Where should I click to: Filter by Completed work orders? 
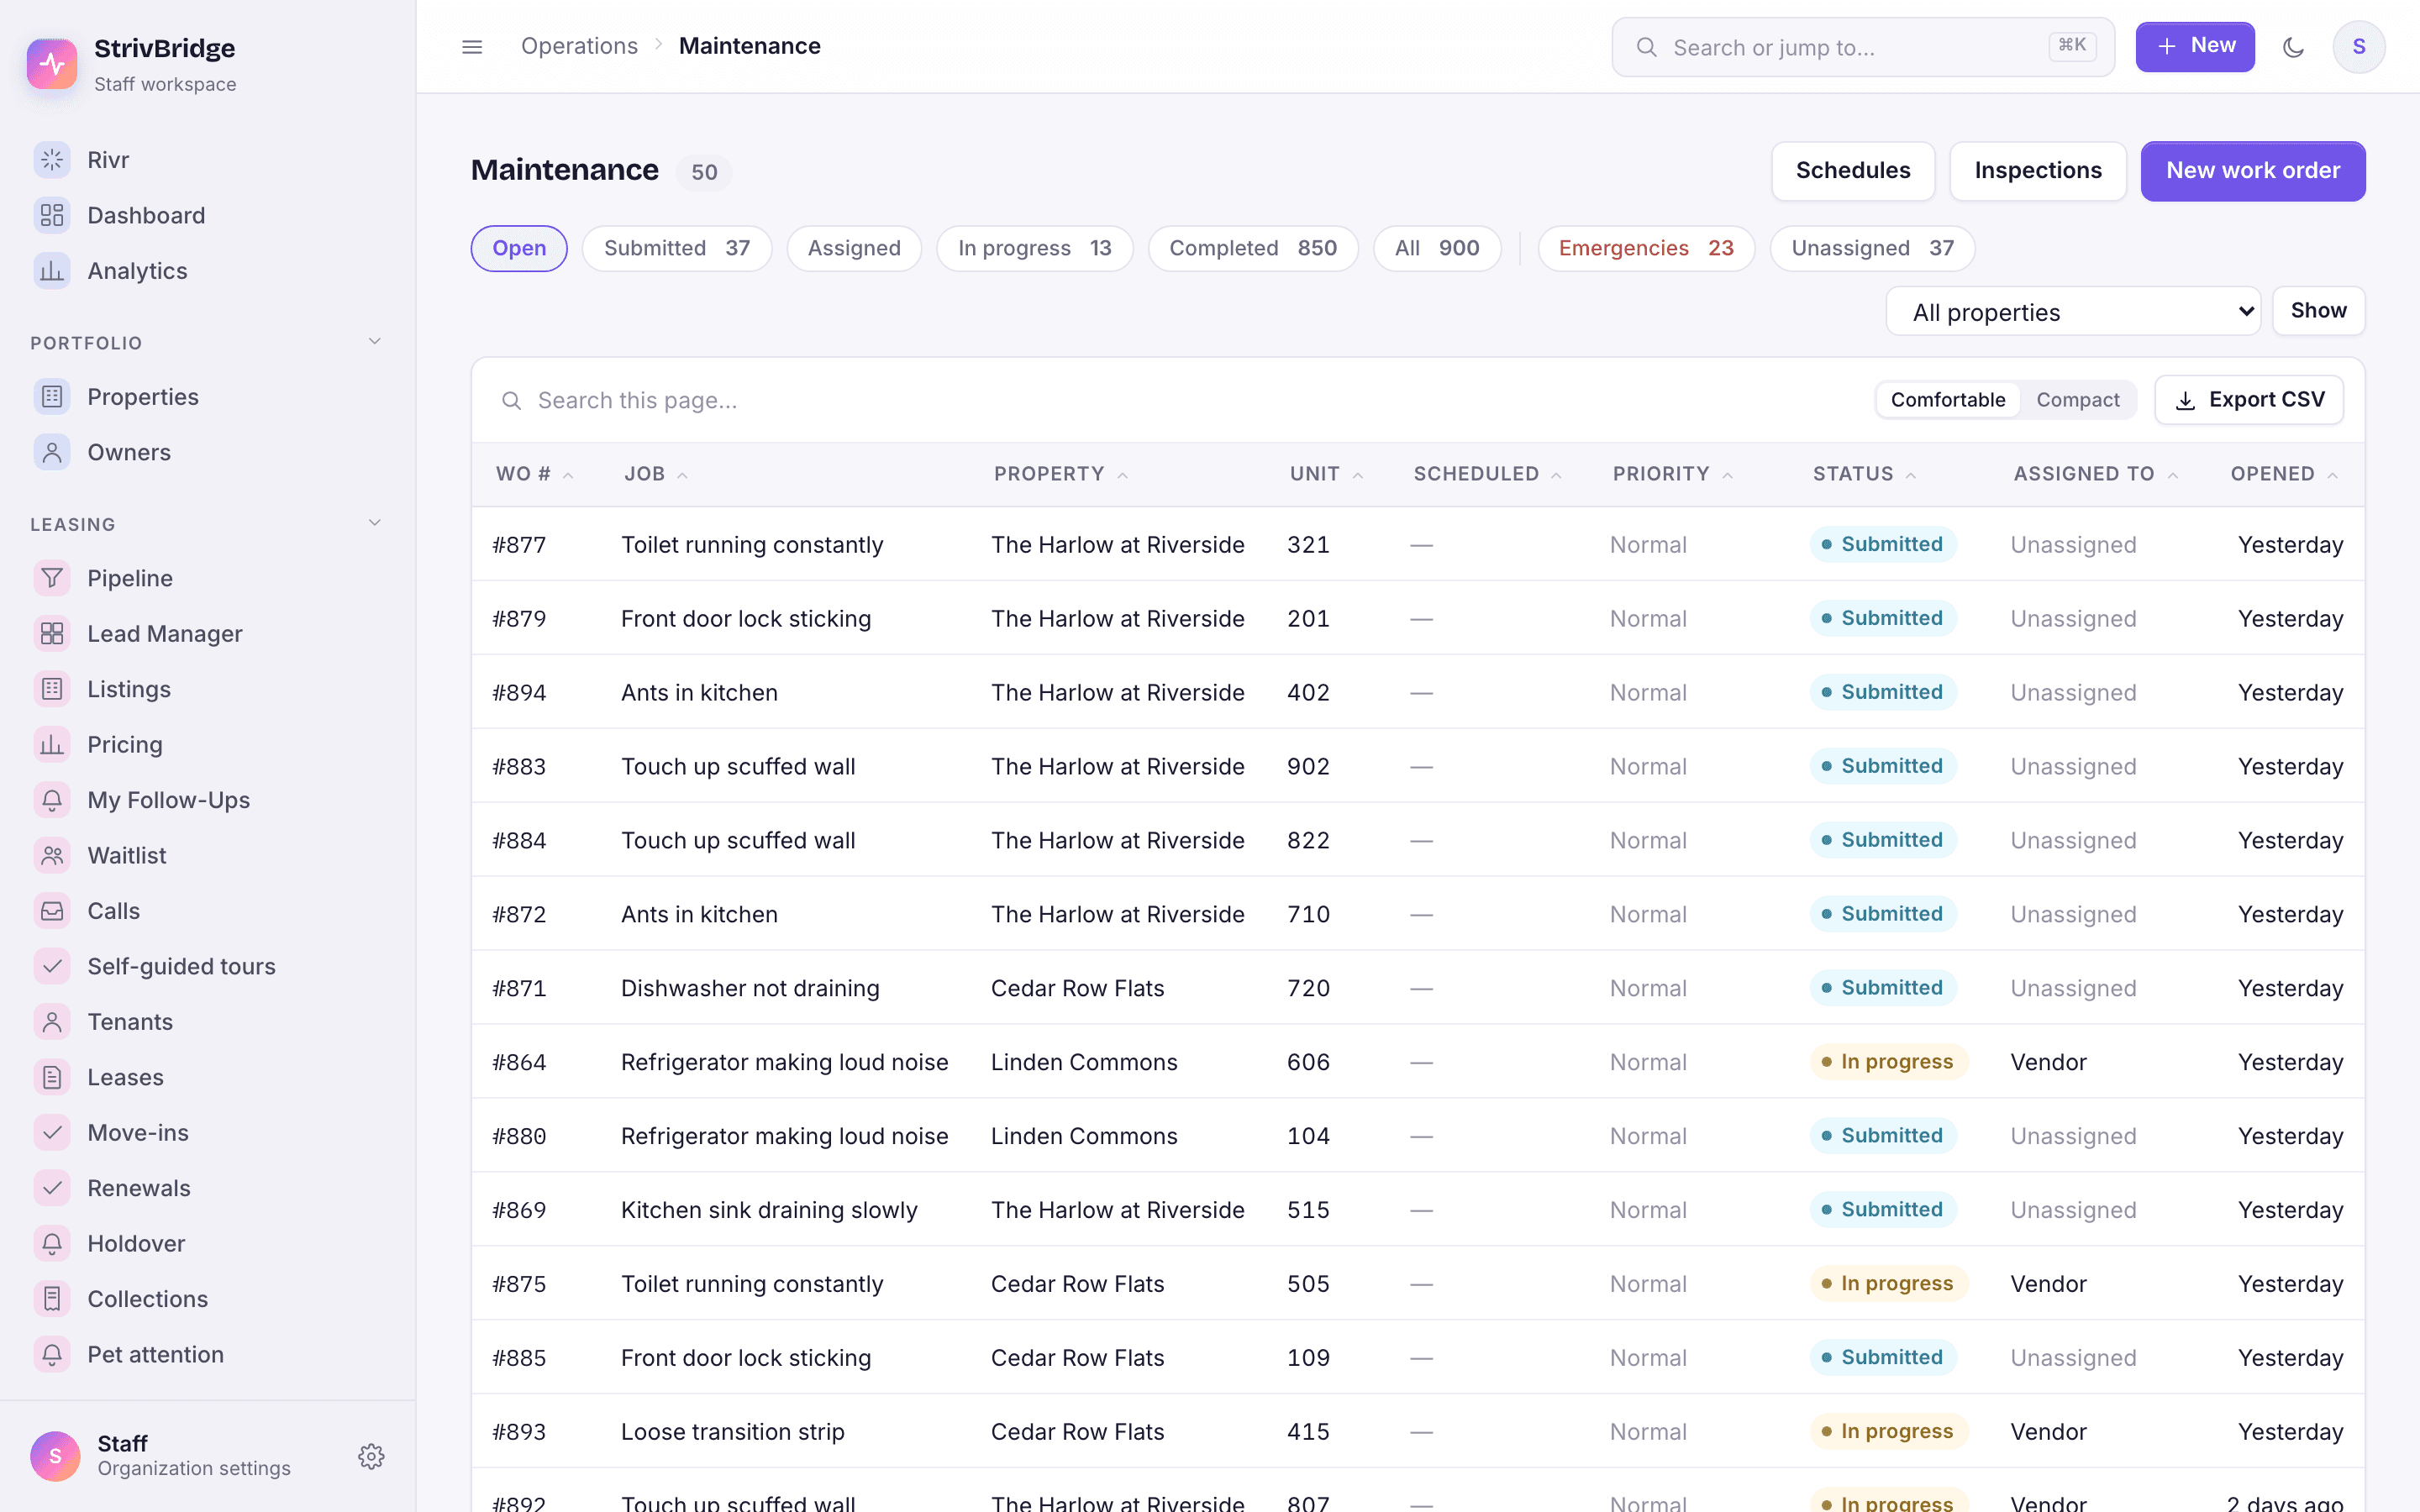click(x=1253, y=248)
